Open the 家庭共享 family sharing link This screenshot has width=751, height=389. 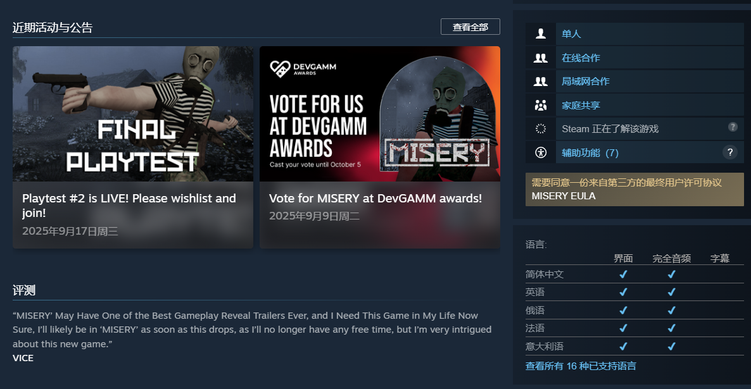pos(581,105)
